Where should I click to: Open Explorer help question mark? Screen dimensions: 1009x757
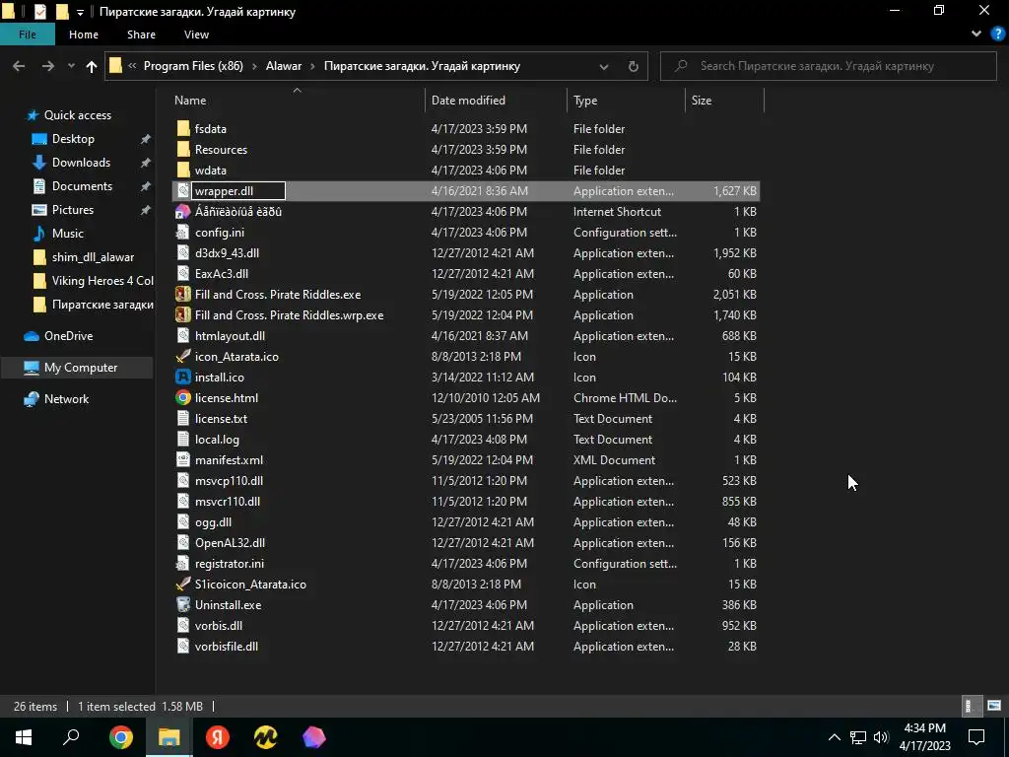[997, 34]
